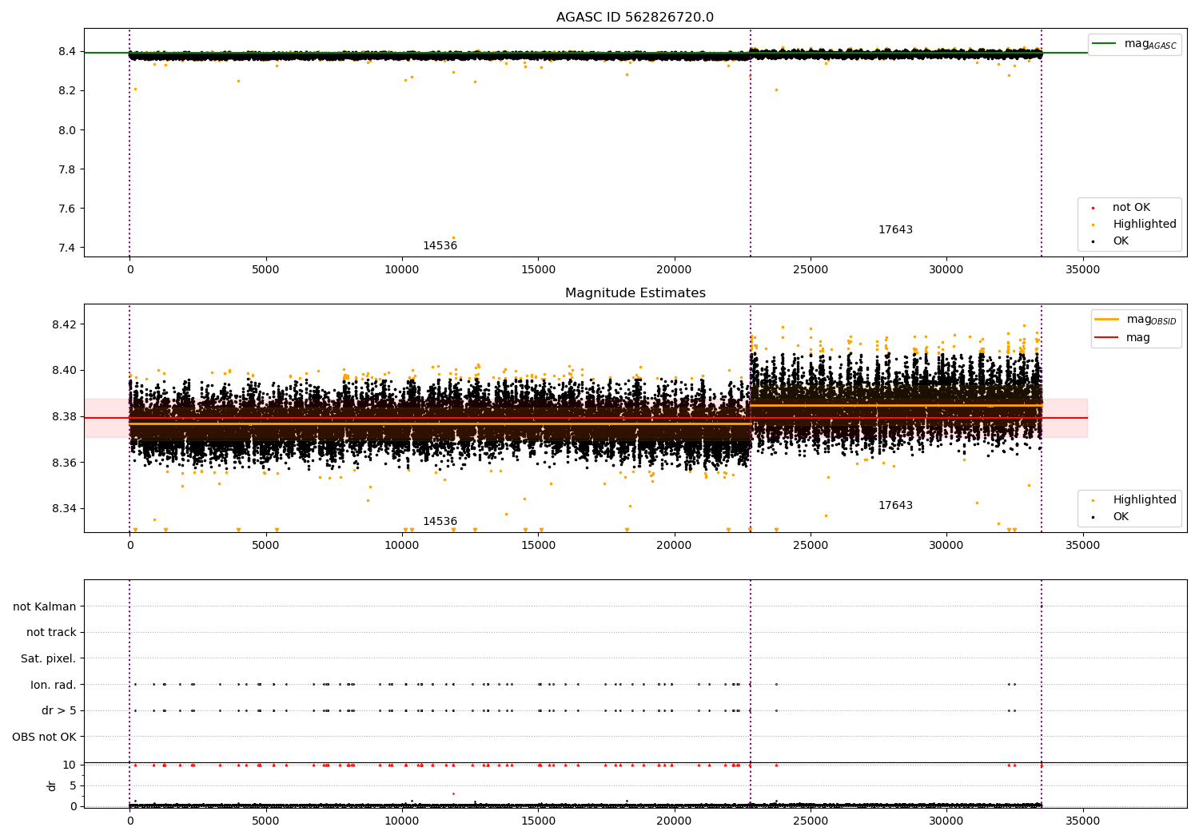This screenshot has width=1199, height=839.
Task: Click the red 'not OK' legend marker in top plot
Action: coord(1093,208)
